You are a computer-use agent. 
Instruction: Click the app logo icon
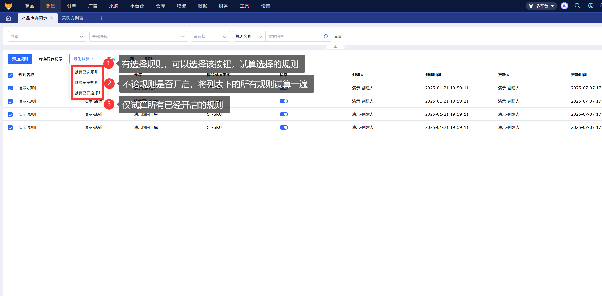pos(9,6)
